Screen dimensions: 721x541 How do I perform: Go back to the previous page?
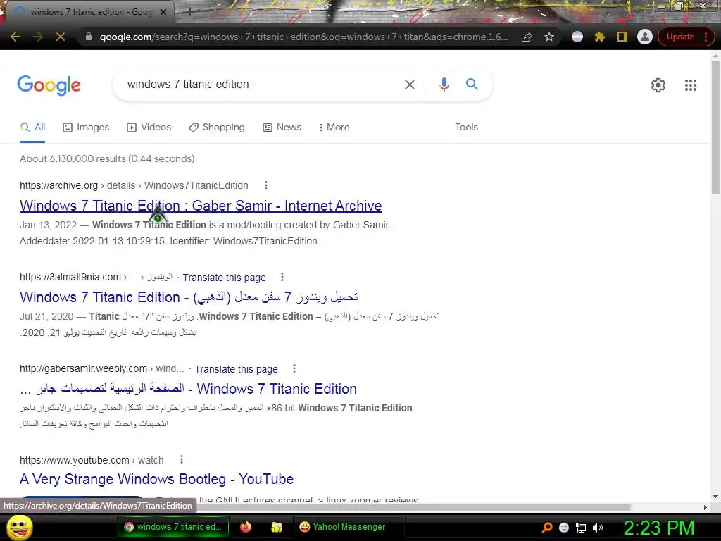pos(15,37)
